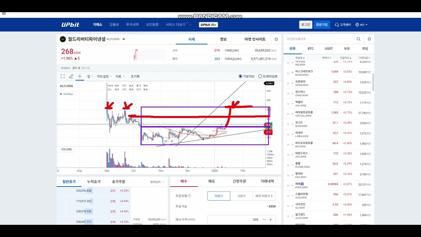Image resolution: width=421 pixels, height=237 pixels.
Task: Open coin list settings gear
Action: click(x=369, y=39)
